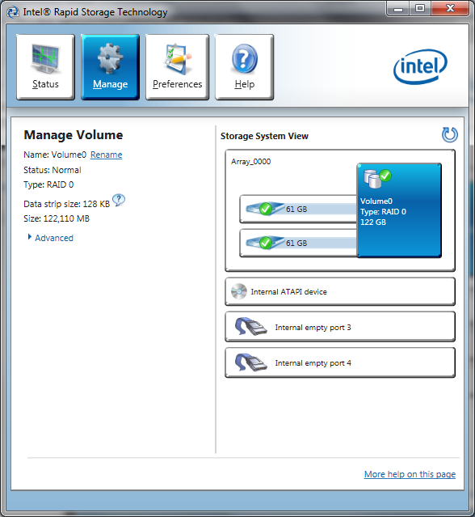Click the Rename link for Volume0
Screen dimensions: 475x517
107,155
